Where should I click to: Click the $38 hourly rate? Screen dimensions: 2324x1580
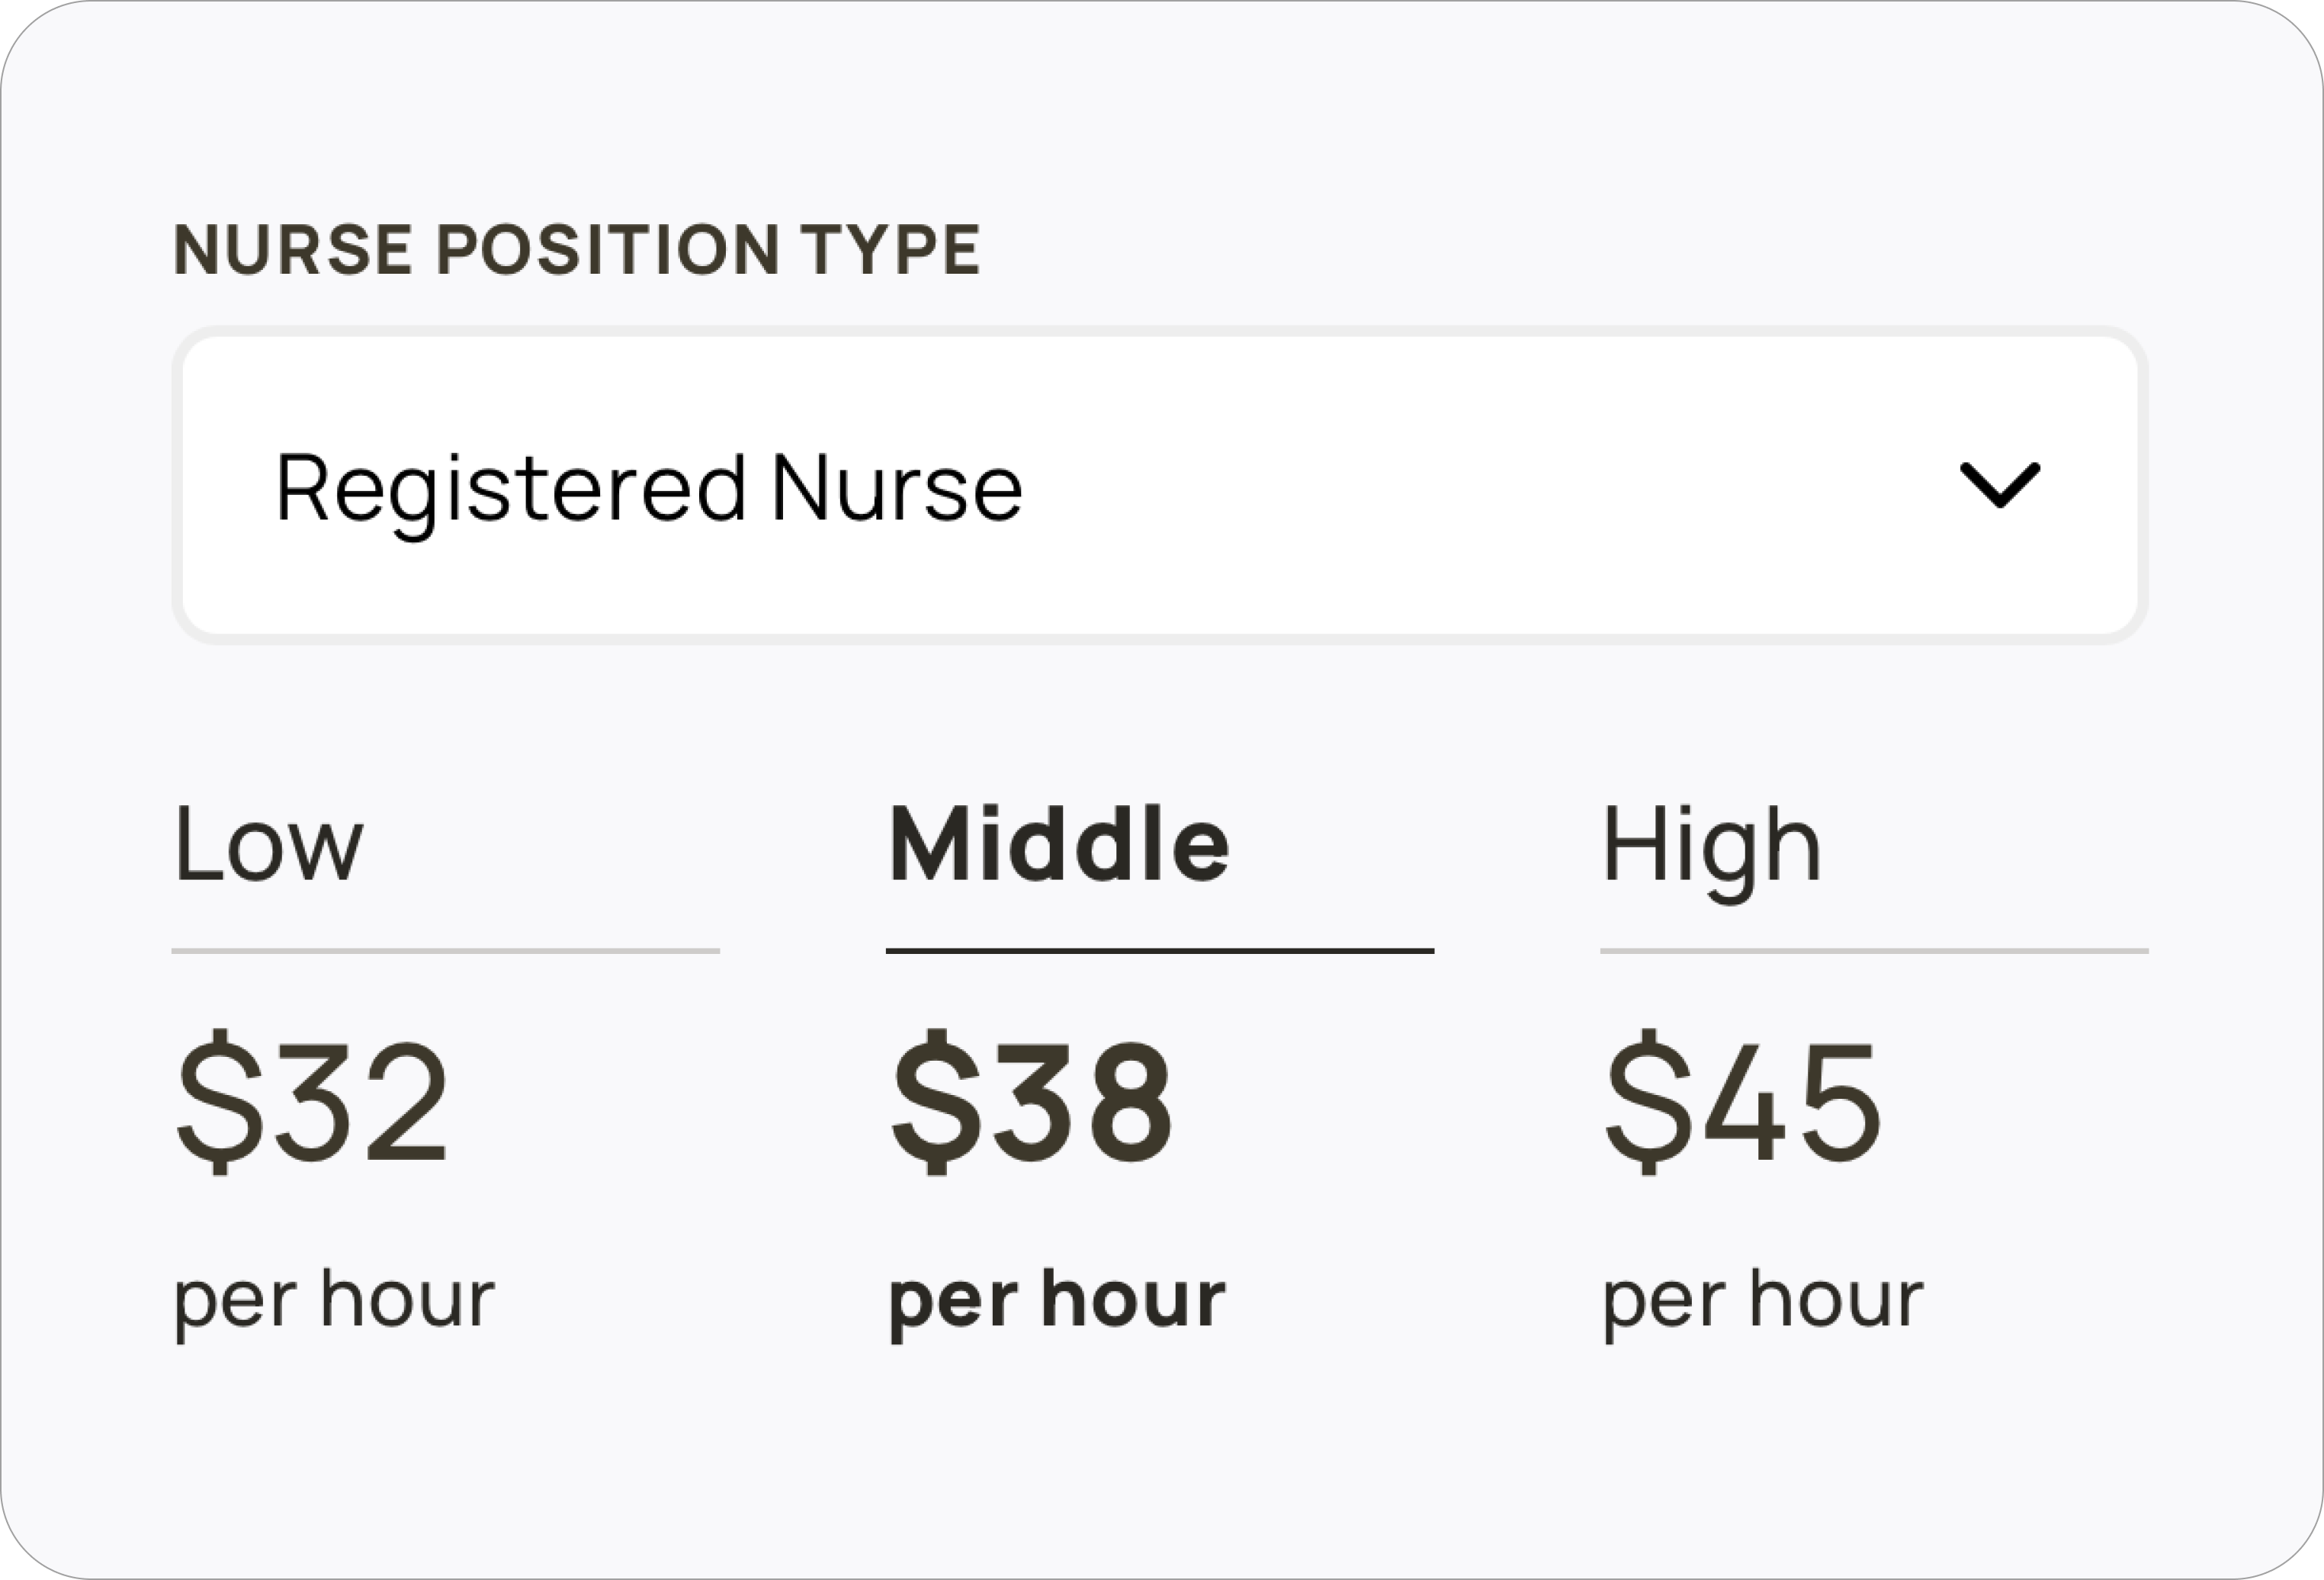pyautogui.click(x=1031, y=1102)
